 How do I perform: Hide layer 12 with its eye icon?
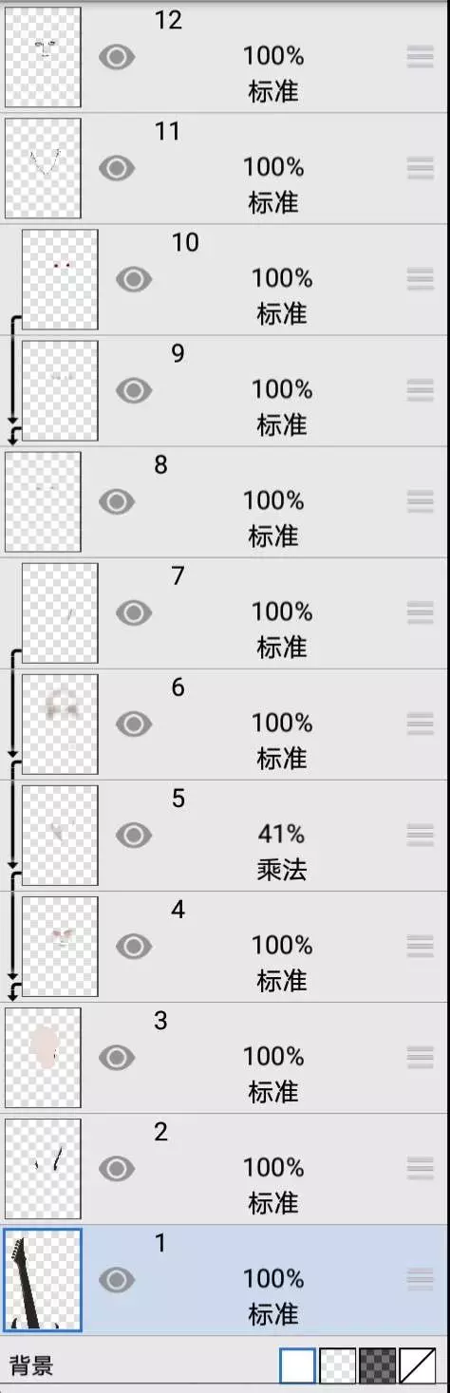tap(116, 57)
